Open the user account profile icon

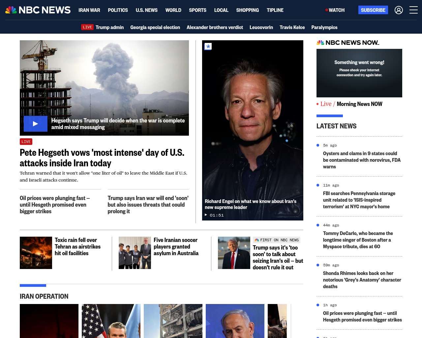tap(399, 10)
